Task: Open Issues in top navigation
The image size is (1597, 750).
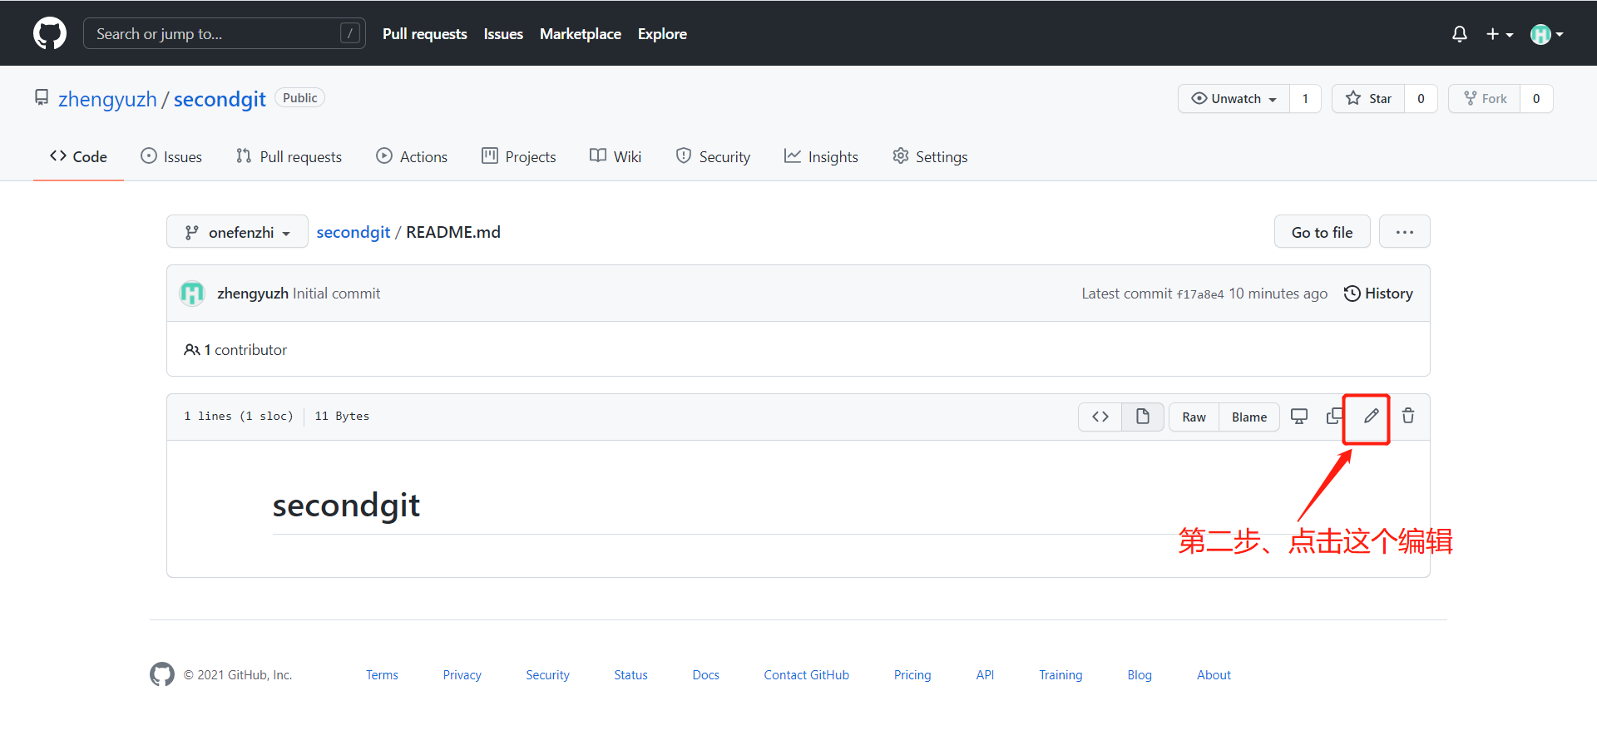Action: tap(503, 34)
